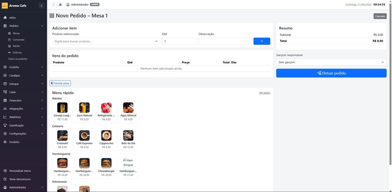This screenshot has height=192, width=392.
Task: Expand the Cozinha sidebar section
Action: coord(23,67)
